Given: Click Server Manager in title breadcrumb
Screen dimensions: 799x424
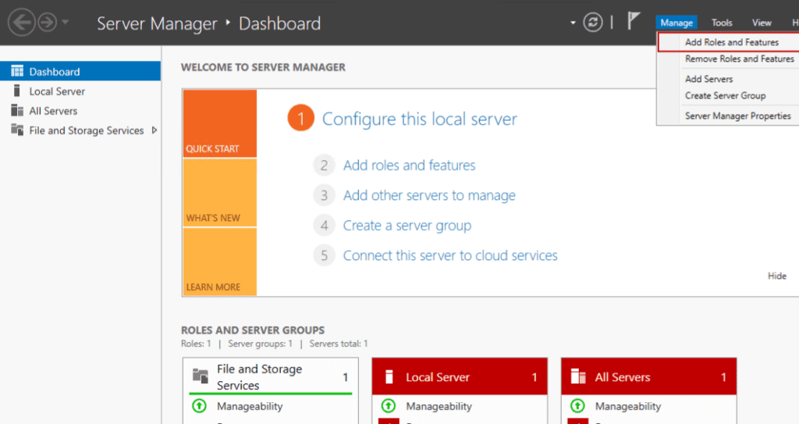Looking at the screenshot, I should coord(157,23).
